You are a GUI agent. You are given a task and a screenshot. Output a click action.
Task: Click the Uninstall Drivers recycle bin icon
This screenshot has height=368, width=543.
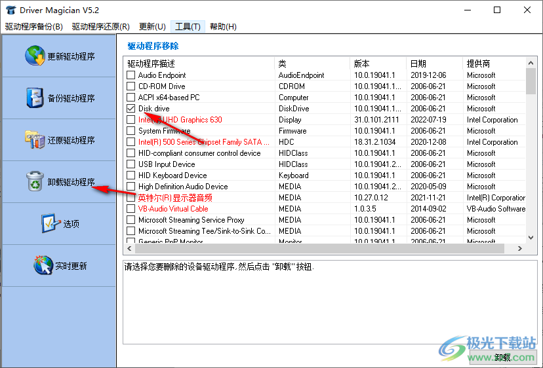tap(35, 181)
